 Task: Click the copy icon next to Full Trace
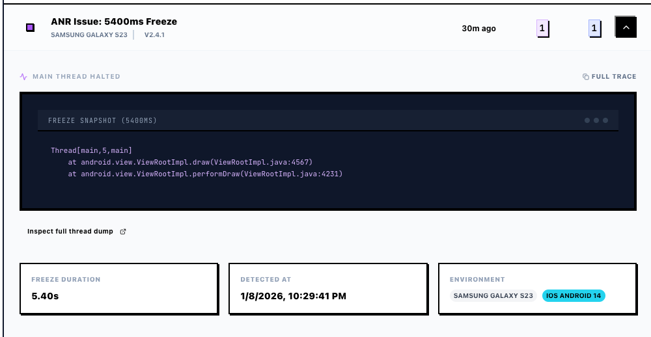click(x=585, y=77)
